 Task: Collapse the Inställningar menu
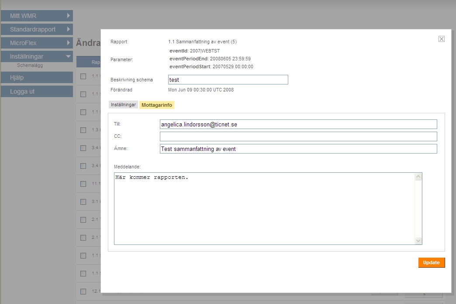[37, 56]
